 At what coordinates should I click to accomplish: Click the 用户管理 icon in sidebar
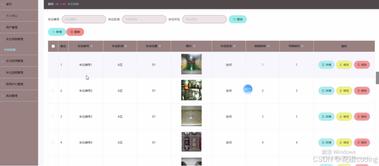[3, 27]
